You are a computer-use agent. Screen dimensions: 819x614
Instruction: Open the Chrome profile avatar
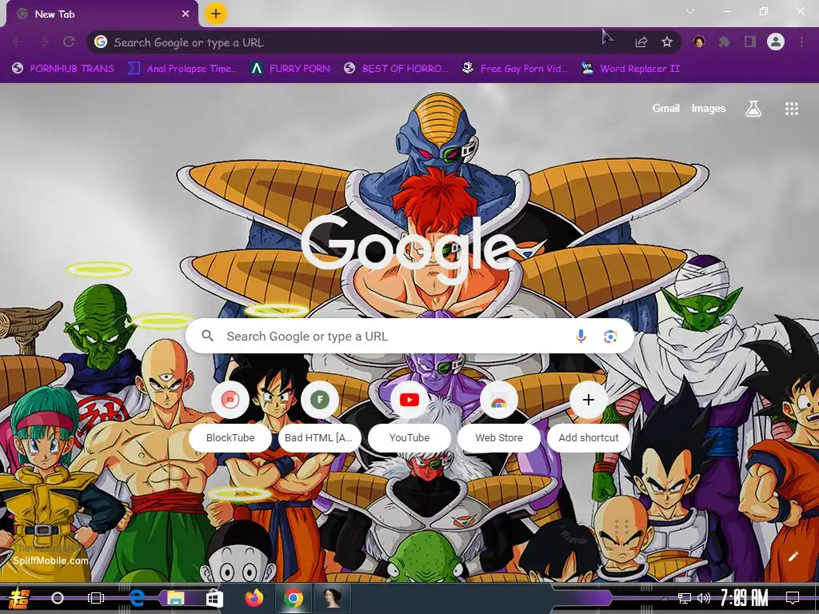tap(776, 42)
